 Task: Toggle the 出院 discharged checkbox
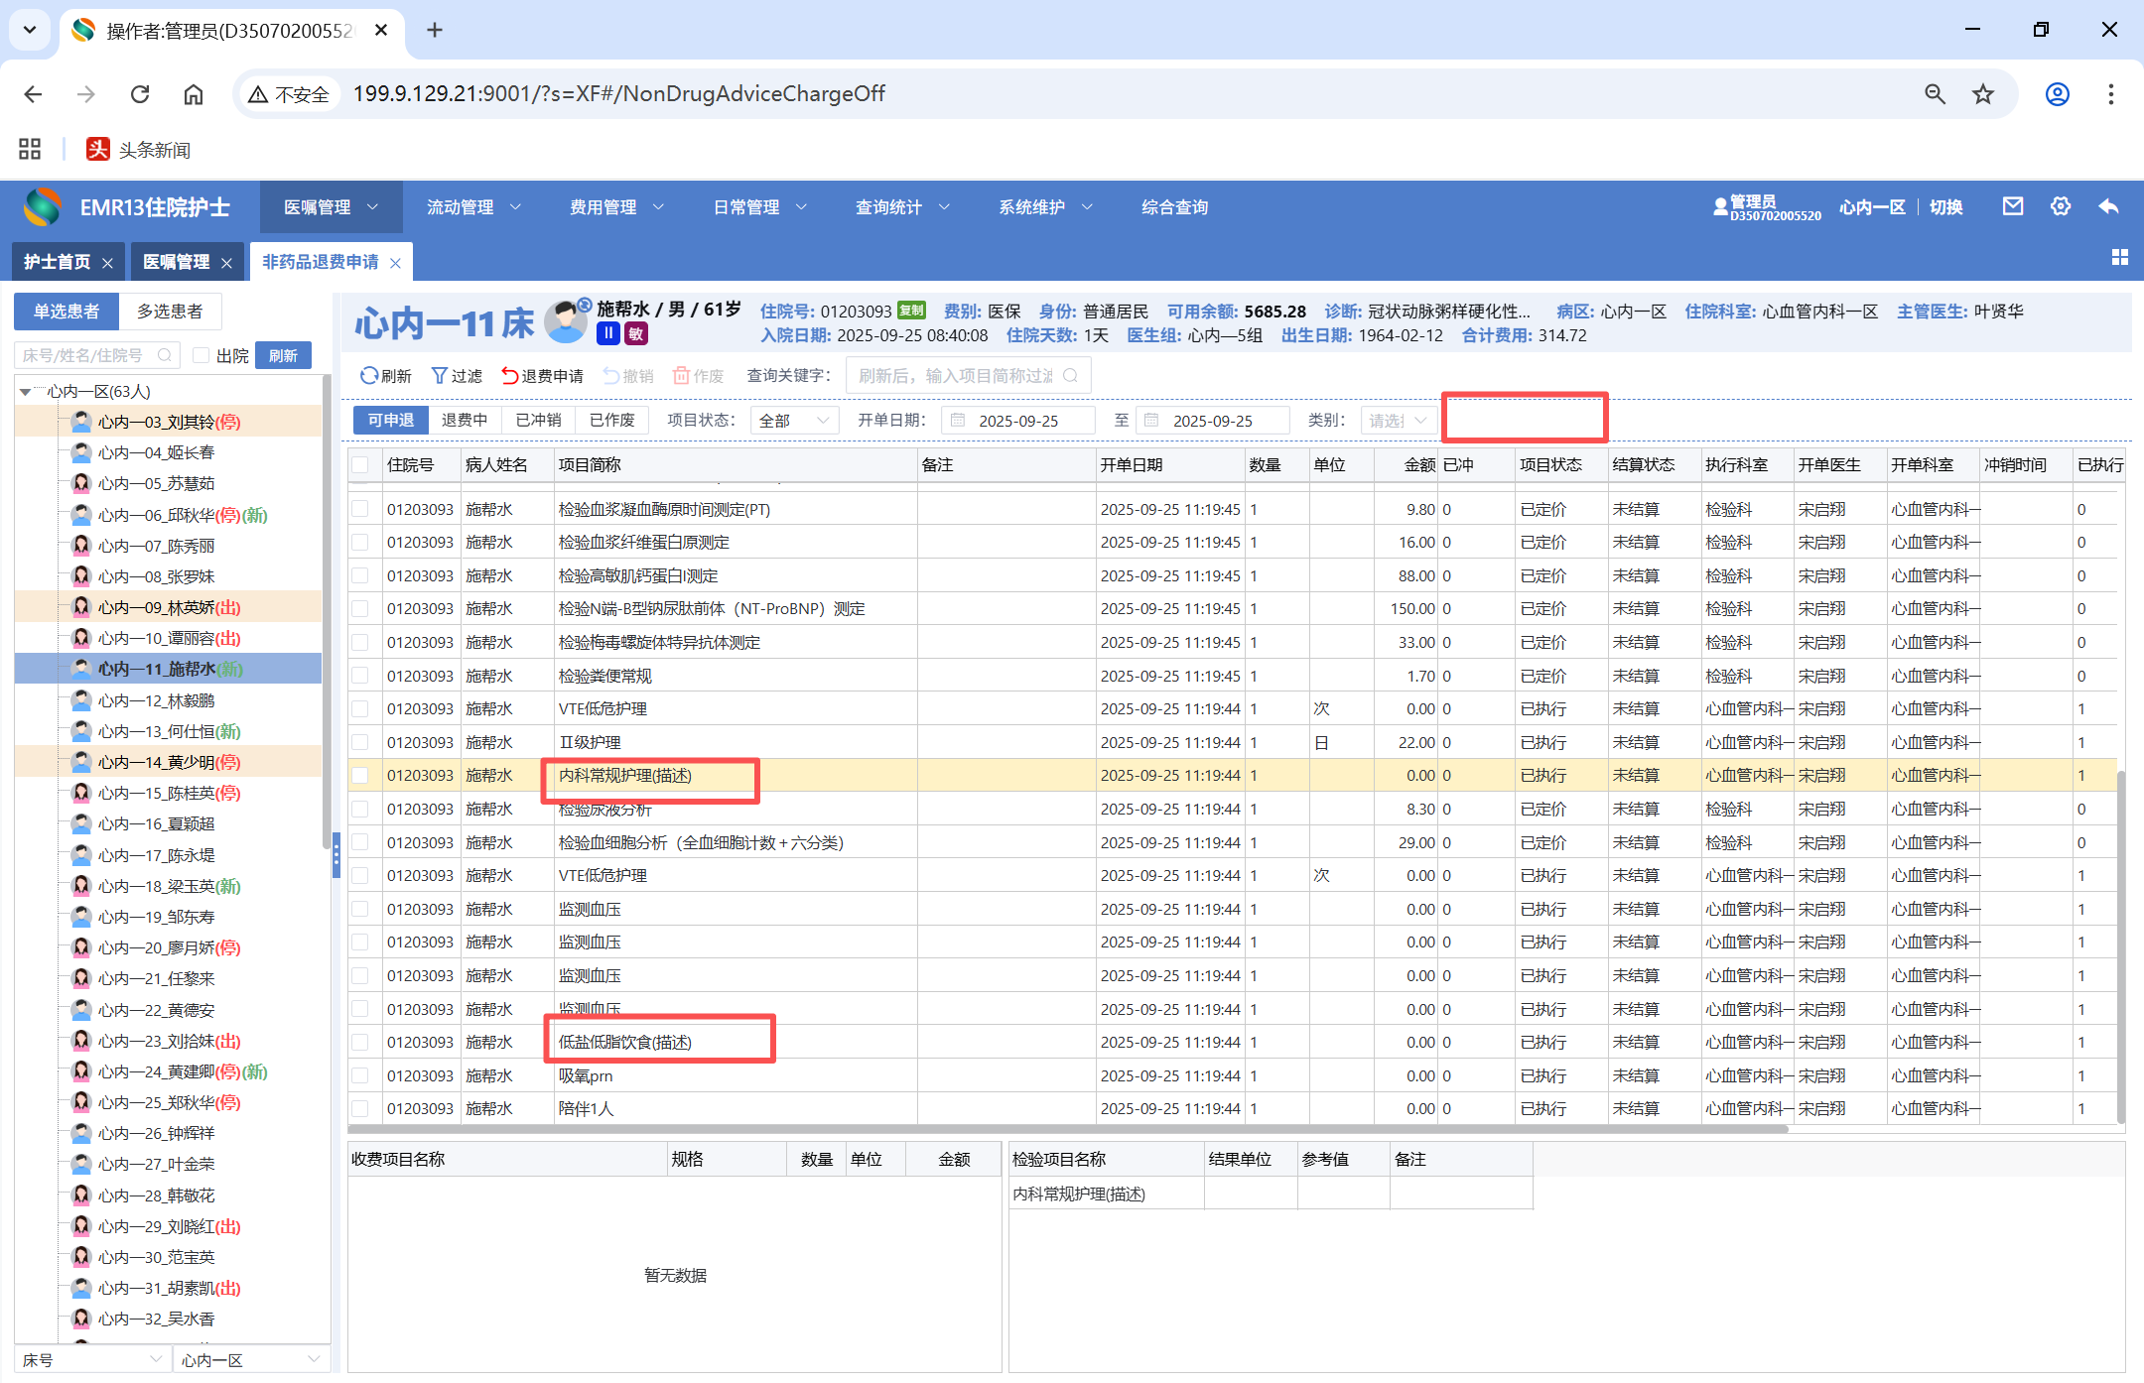click(x=201, y=355)
